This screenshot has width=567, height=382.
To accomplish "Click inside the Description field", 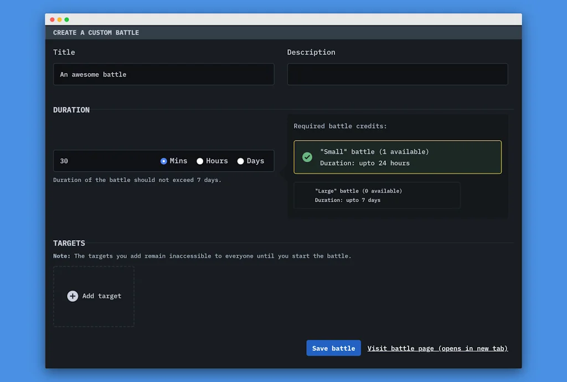I will 398,74.
